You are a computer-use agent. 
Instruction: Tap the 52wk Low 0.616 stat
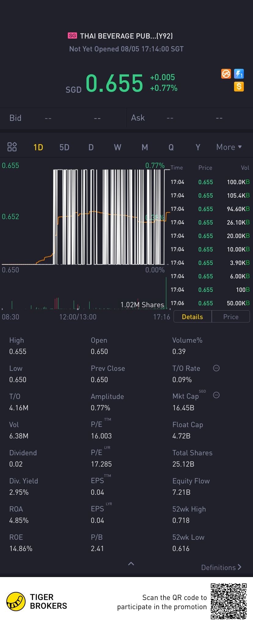tap(189, 543)
